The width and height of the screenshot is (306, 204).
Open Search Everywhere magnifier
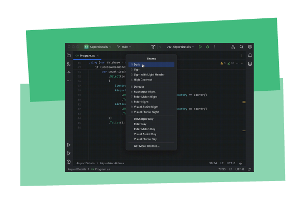pyautogui.click(x=241, y=47)
